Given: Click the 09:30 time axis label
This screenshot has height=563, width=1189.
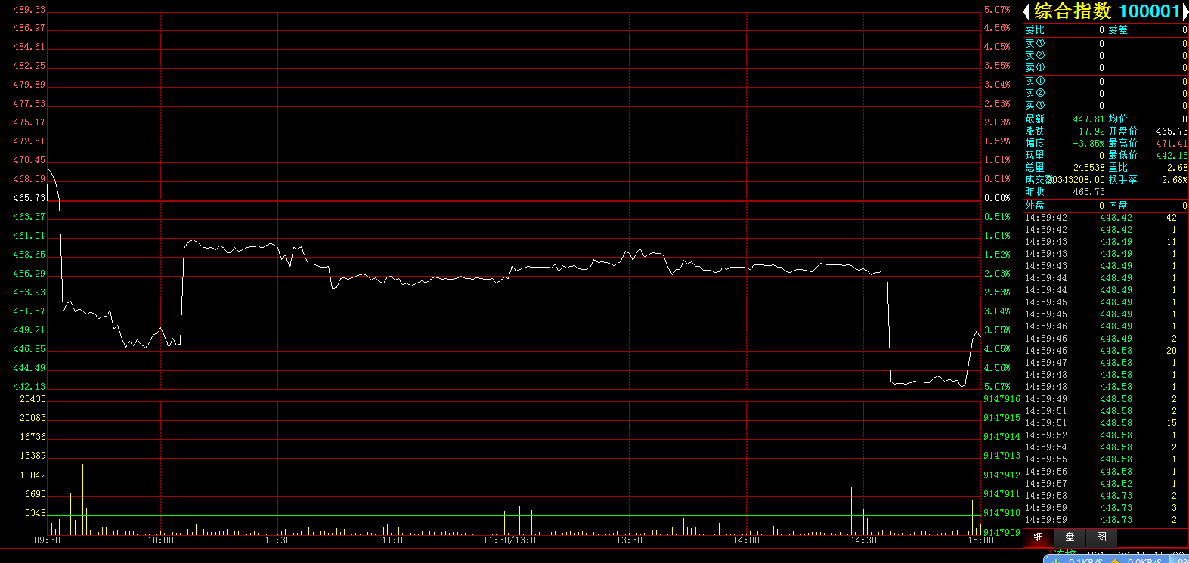Looking at the screenshot, I should point(47,540).
